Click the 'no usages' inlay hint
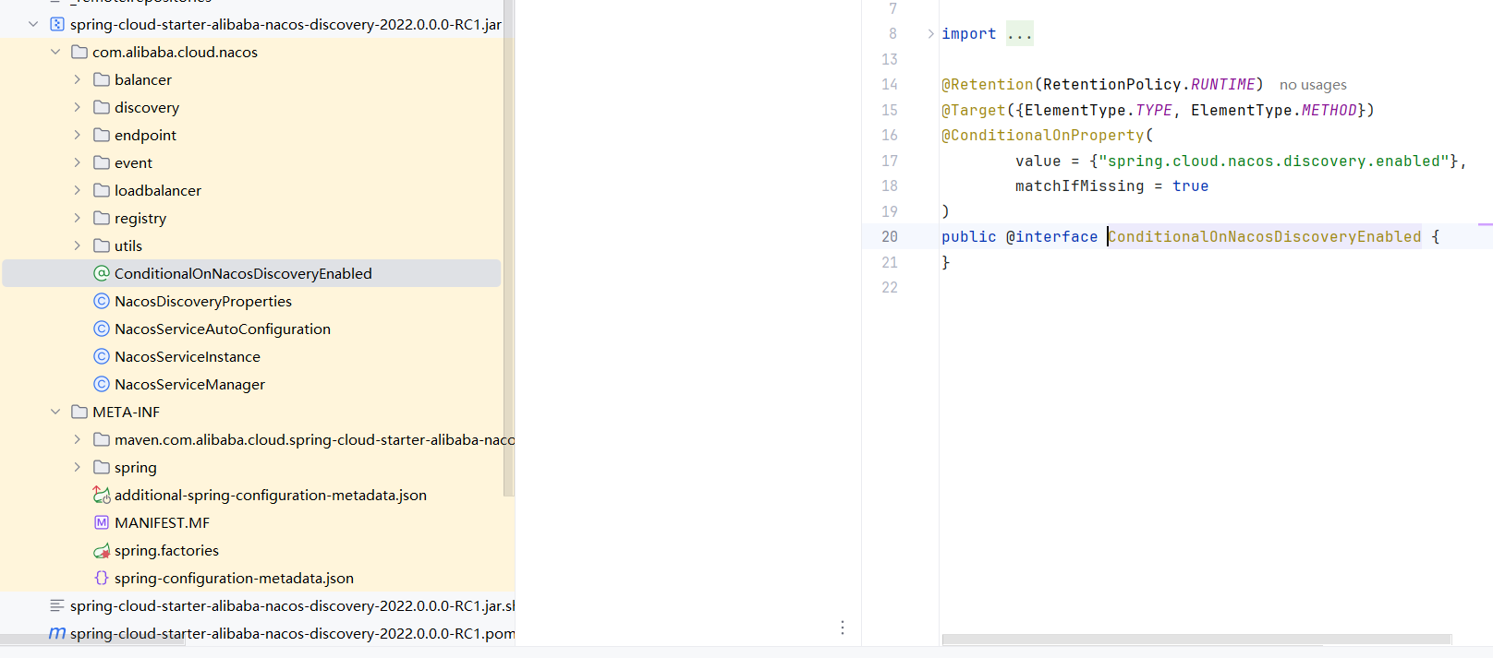The height and width of the screenshot is (658, 1493). (x=1313, y=85)
